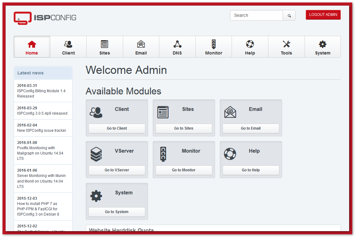Click the news date 2016-02-04

click(x=27, y=125)
